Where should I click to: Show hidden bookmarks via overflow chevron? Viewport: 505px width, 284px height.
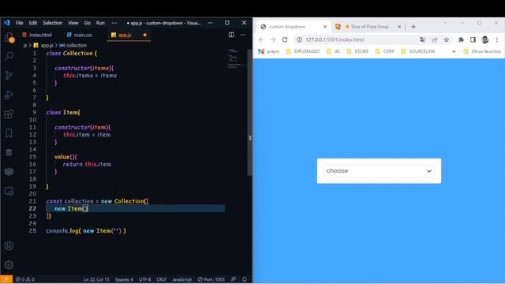pyautogui.click(x=454, y=51)
